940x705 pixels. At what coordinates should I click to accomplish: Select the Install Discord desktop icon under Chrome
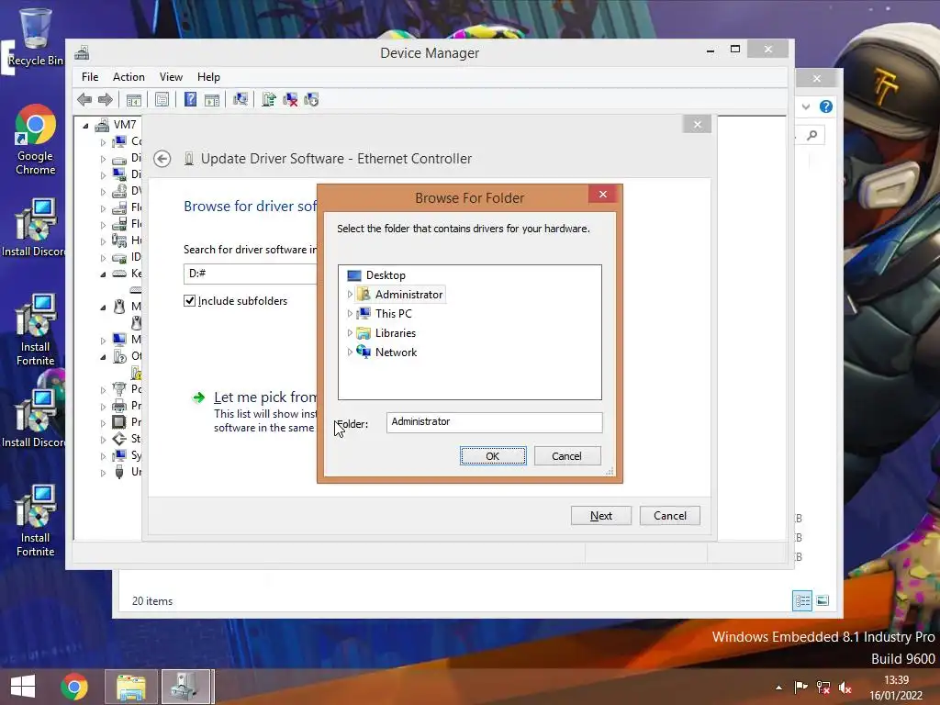34,228
